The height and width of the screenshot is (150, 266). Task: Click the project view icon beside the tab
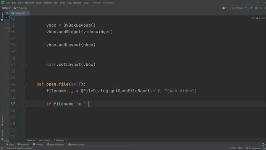pyautogui.click(x=7, y=13)
